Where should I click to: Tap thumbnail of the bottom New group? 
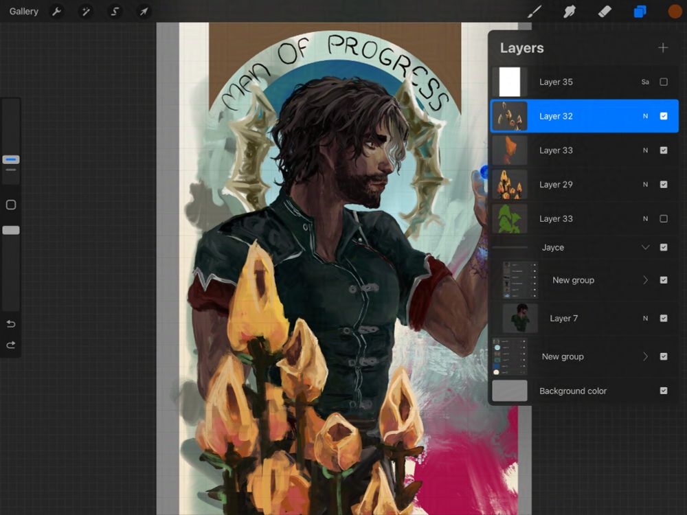click(x=510, y=356)
